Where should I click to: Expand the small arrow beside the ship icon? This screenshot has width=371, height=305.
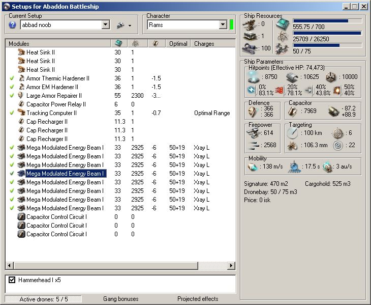point(130,25)
